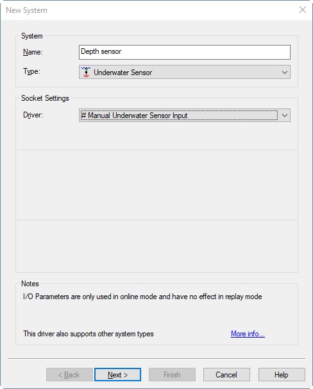Continue with the Next button

coord(118,375)
